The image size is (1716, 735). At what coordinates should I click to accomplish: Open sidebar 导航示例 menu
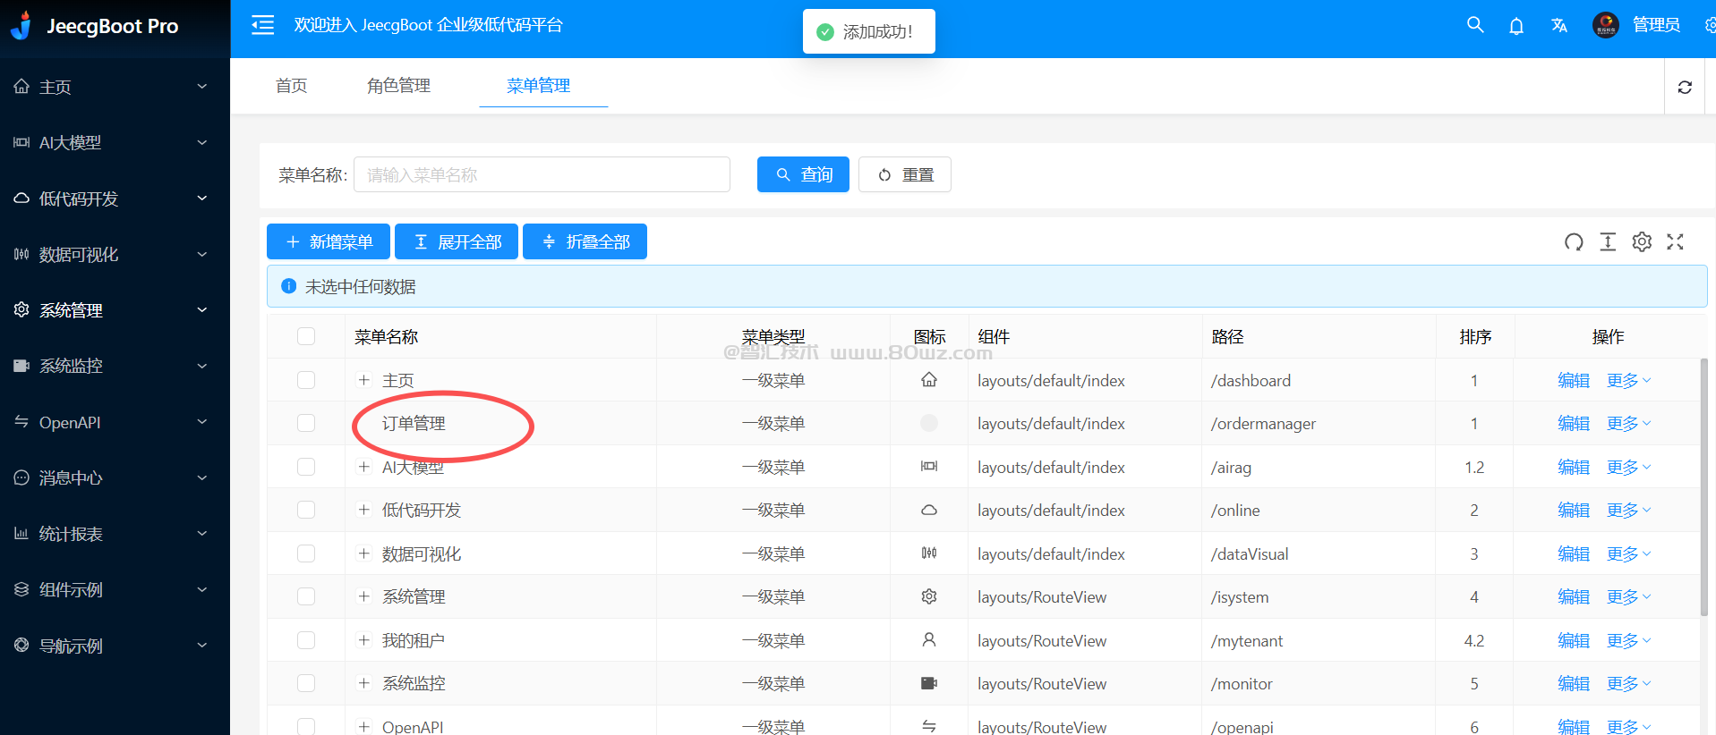[115, 646]
